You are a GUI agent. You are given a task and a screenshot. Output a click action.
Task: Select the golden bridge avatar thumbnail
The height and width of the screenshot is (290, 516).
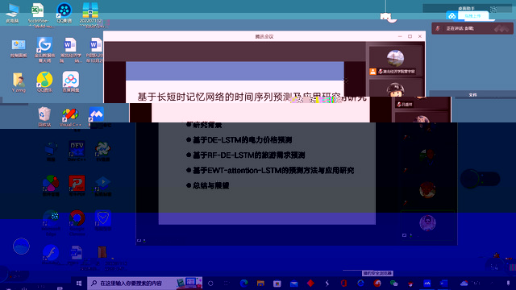click(x=395, y=58)
